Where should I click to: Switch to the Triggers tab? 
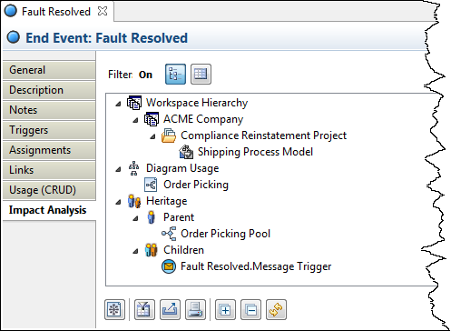[x=49, y=130]
